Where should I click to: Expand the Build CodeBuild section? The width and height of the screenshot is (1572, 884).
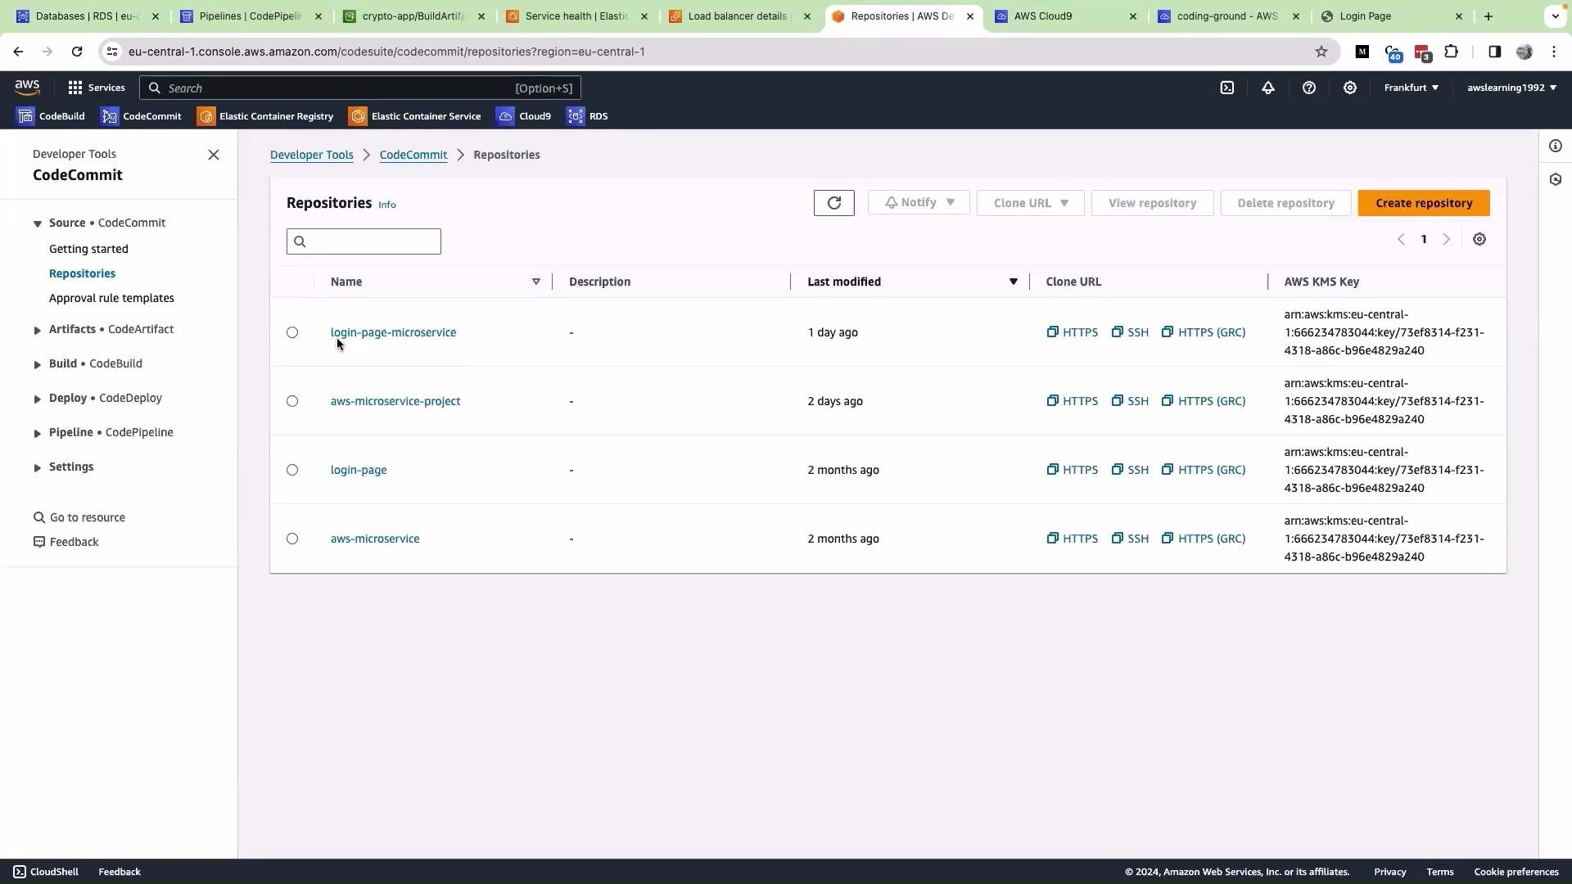click(x=37, y=364)
